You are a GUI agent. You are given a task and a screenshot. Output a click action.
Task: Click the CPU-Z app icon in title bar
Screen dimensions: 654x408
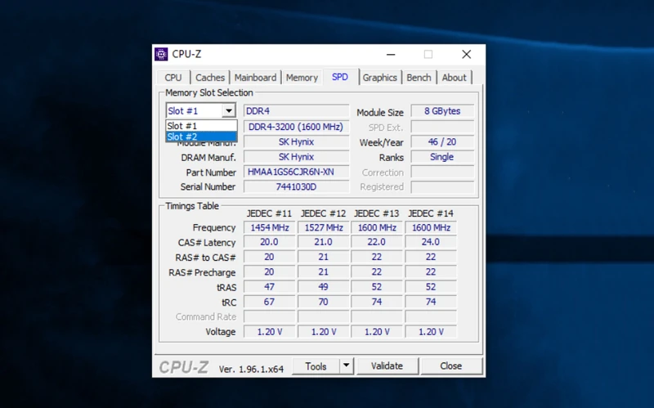[x=161, y=54]
